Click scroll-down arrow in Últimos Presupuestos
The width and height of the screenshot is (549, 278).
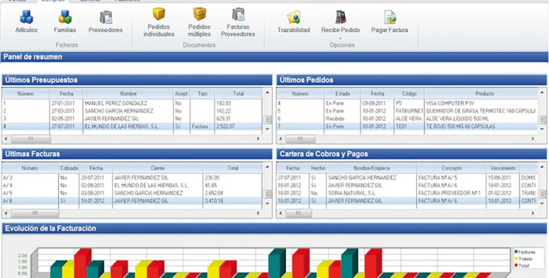[x=268, y=129]
